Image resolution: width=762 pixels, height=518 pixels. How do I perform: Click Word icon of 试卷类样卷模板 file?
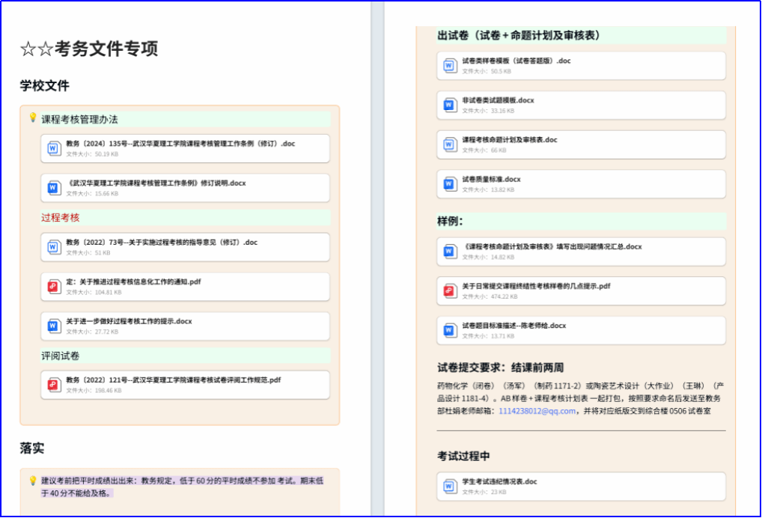tap(449, 66)
